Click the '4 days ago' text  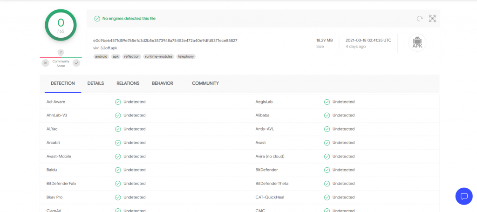click(x=355, y=47)
